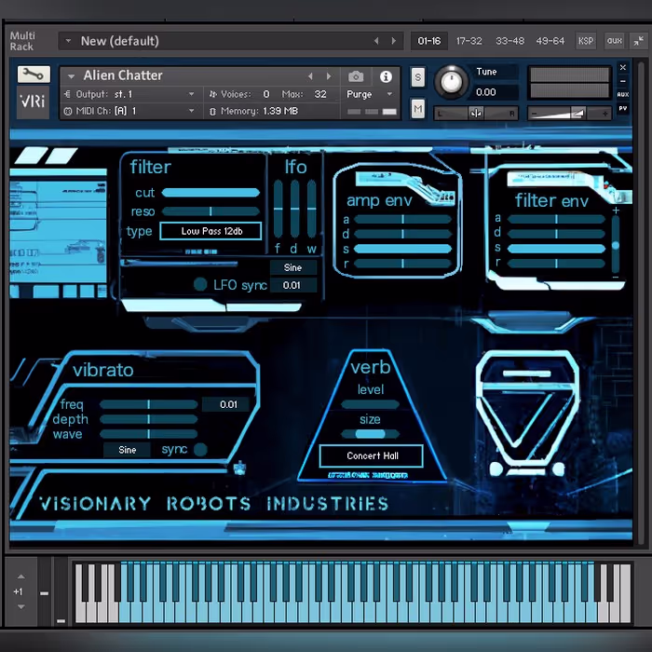Mute the Alien Chatter instrument
Image resolution: width=652 pixels, height=652 pixels.
click(x=418, y=109)
